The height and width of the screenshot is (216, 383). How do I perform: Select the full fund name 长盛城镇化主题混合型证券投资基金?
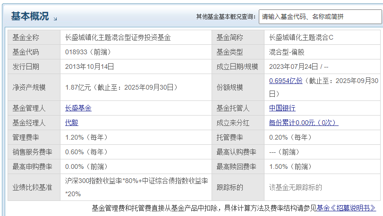pos(118,37)
